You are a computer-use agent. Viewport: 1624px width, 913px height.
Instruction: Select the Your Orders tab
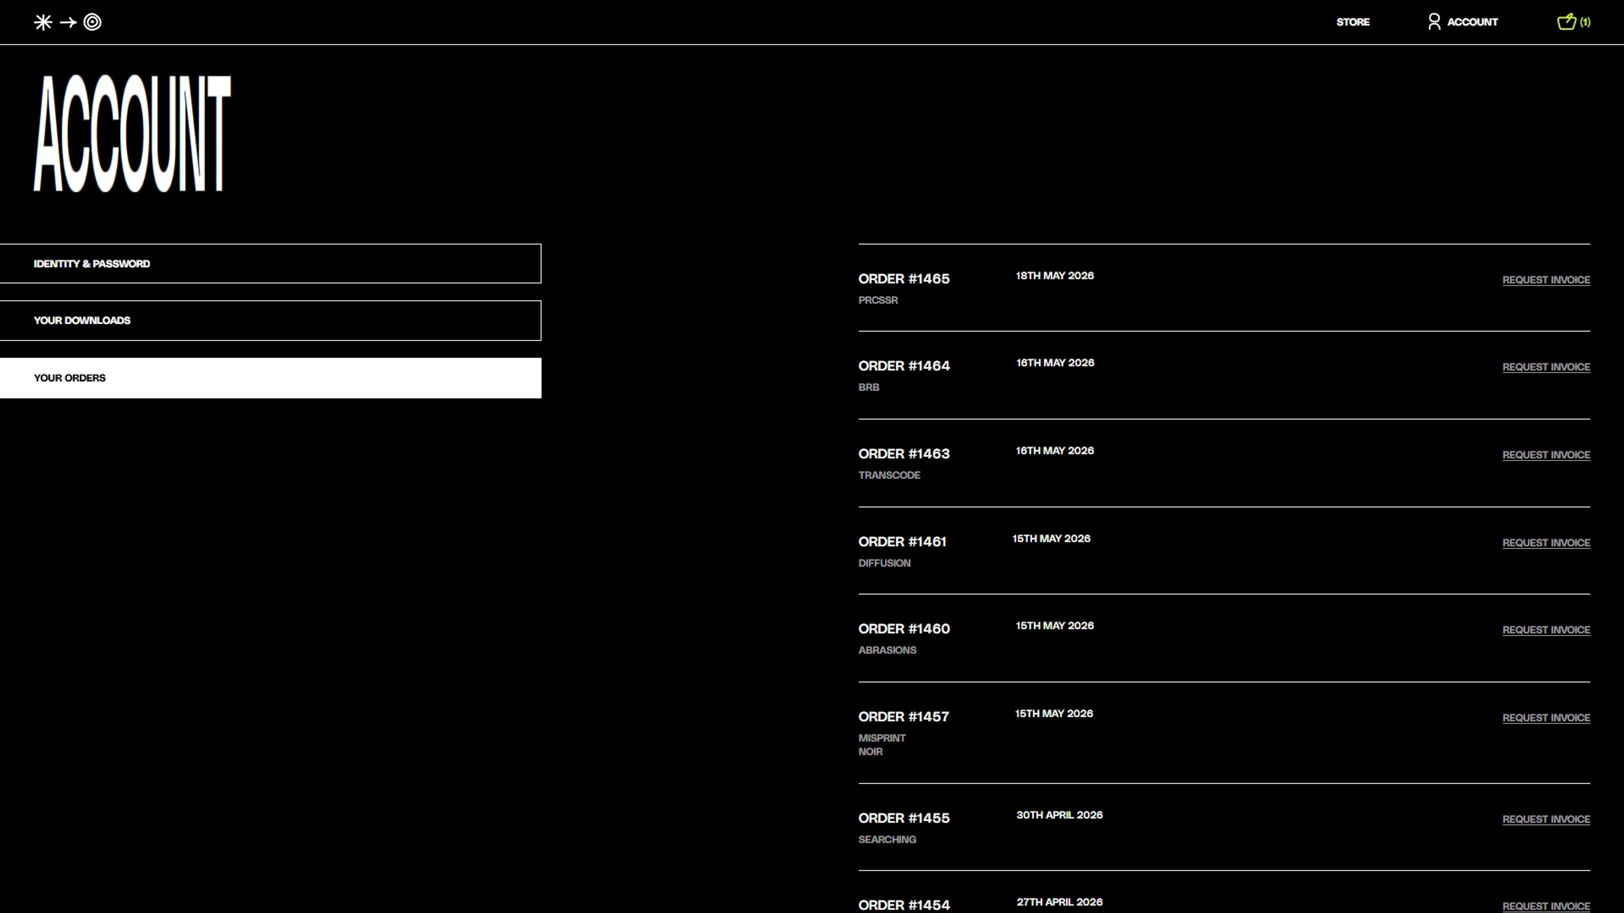(x=271, y=378)
